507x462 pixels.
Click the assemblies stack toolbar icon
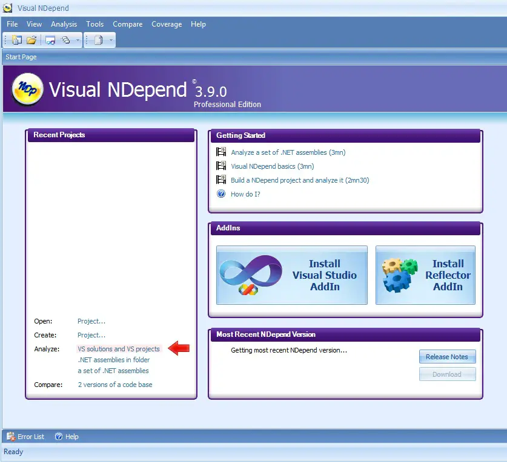pos(66,40)
